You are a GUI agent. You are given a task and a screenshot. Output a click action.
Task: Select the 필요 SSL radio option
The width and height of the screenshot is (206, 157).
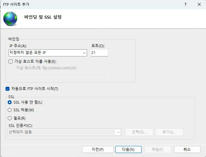point(10,118)
